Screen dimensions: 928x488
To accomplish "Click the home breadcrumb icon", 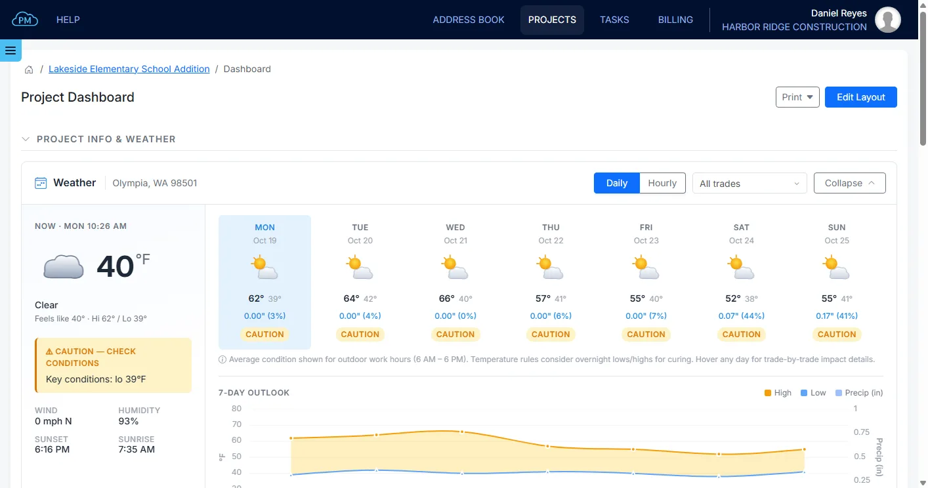I will (29, 70).
